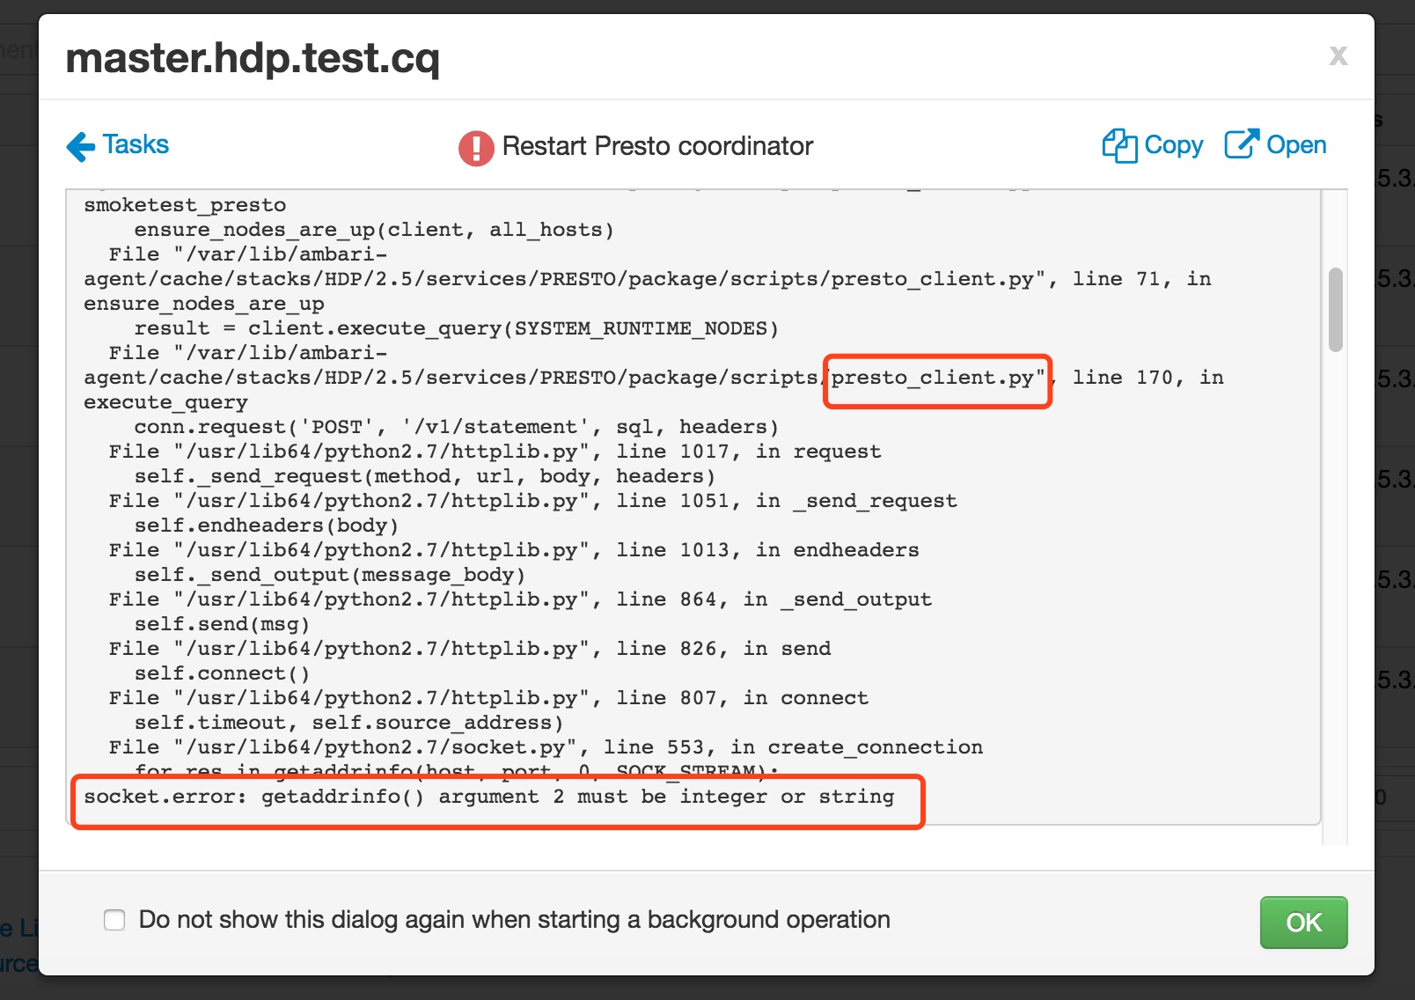Click the httplib.py line 807 traceback entry
This screenshot has width=1415, height=1000.
point(488,698)
